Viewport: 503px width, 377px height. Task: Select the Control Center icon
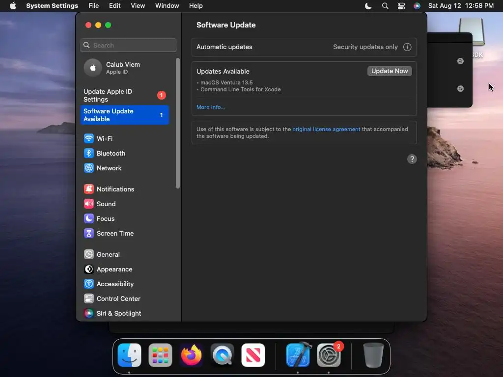click(89, 299)
